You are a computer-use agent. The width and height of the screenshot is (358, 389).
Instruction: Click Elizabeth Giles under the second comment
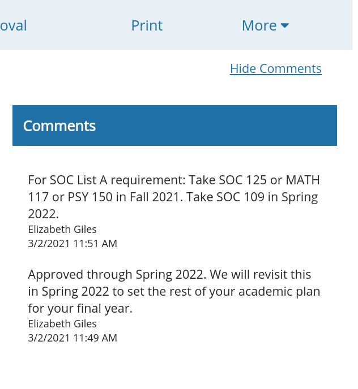tap(62, 323)
